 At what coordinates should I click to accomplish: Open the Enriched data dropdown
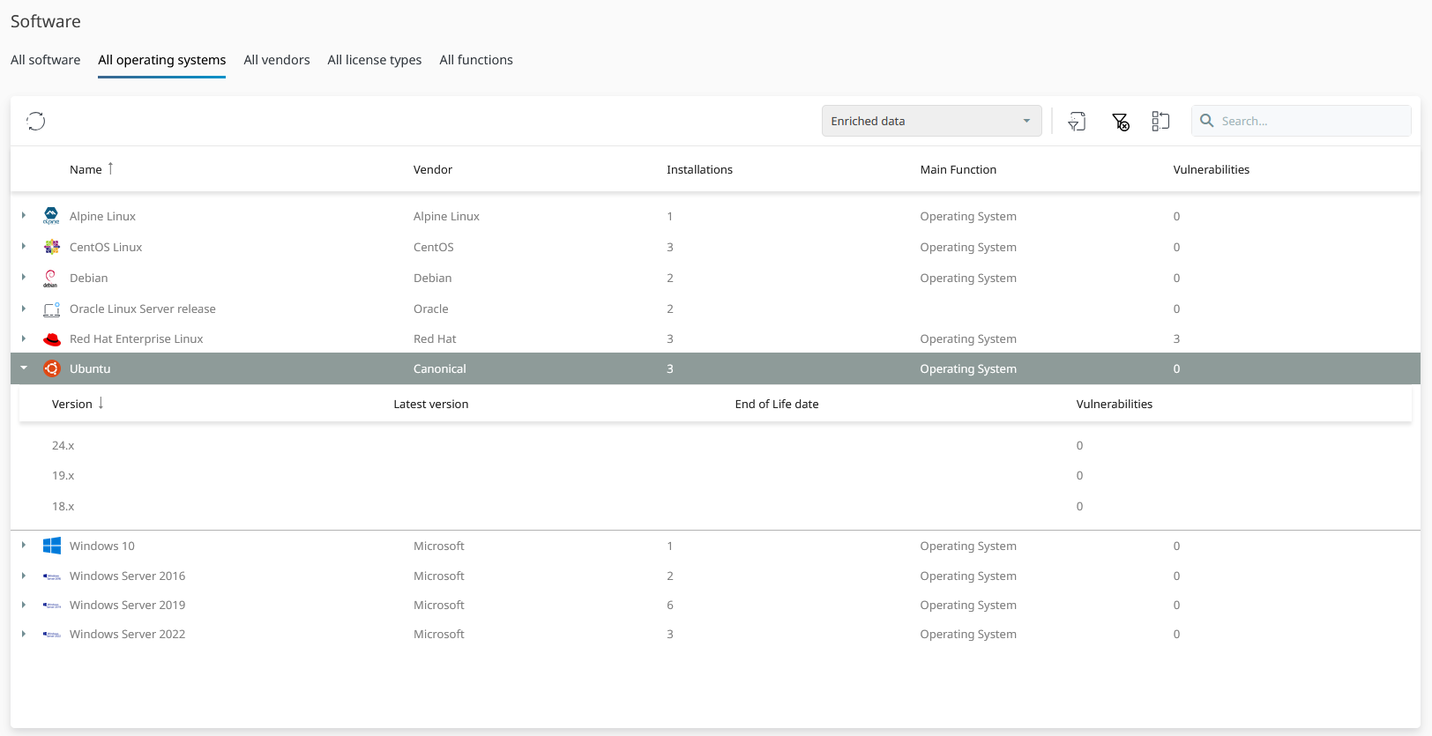click(931, 121)
